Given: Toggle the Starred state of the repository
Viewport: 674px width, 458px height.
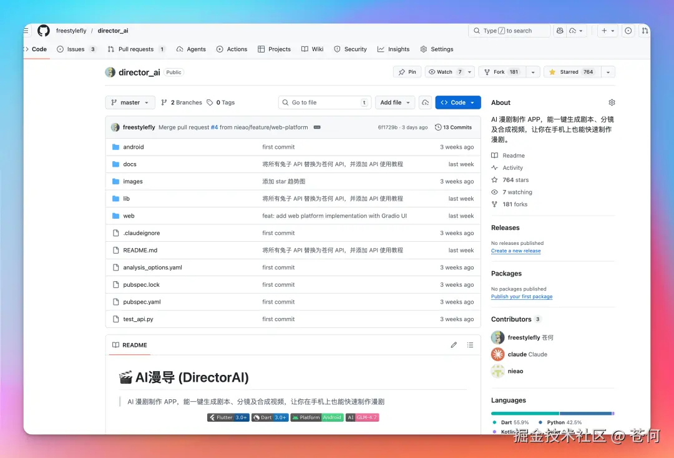Looking at the screenshot, I should [570, 72].
